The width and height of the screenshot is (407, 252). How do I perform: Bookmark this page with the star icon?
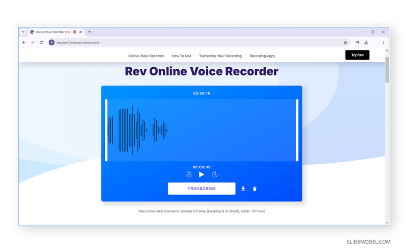click(345, 43)
